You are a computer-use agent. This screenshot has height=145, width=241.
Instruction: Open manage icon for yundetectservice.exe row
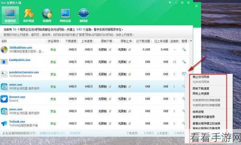(184, 74)
